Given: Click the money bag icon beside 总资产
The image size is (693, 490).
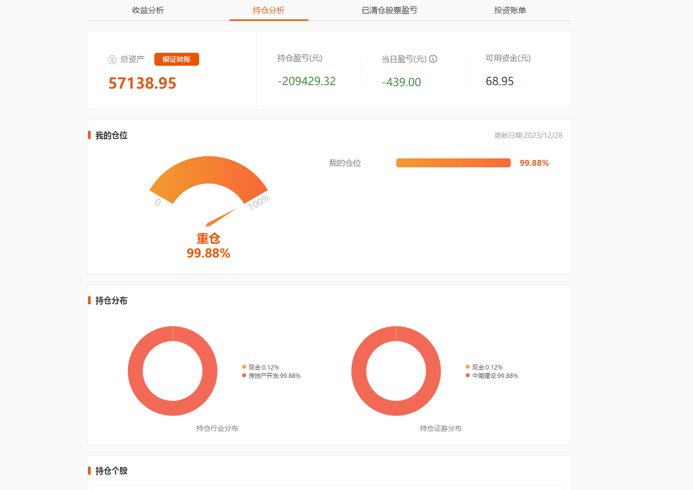Looking at the screenshot, I should pyautogui.click(x=112, y=59).
